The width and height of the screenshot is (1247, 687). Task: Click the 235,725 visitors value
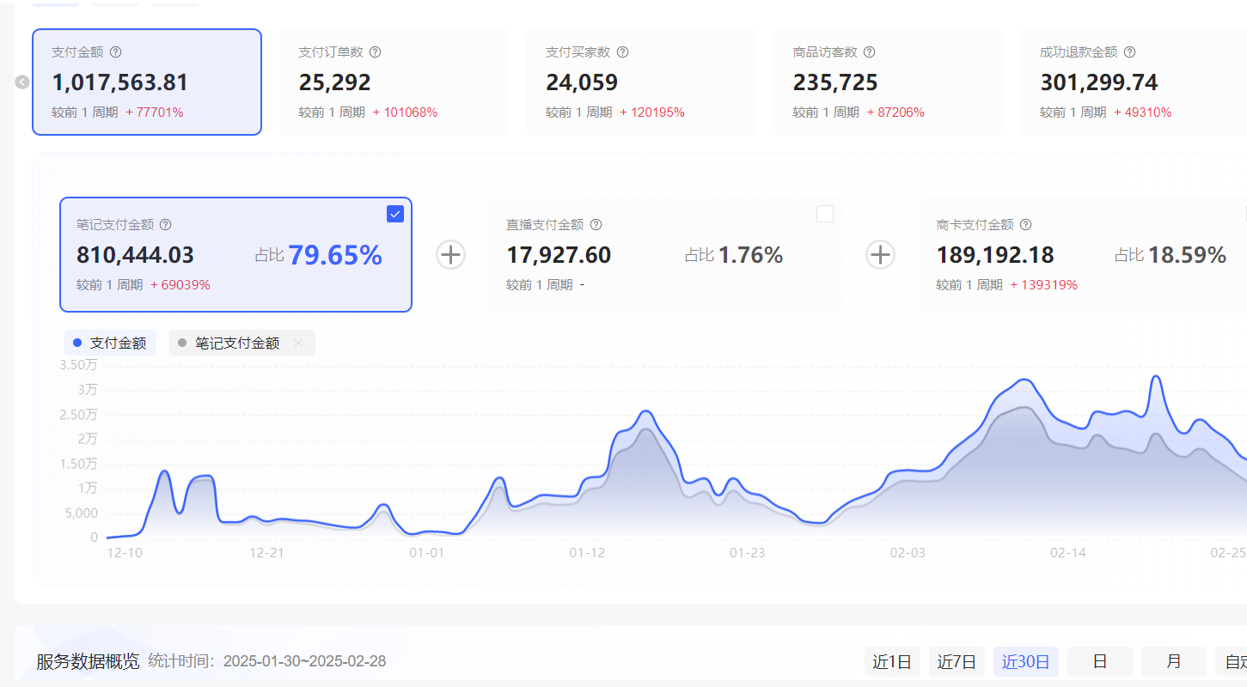pos(835,82)
